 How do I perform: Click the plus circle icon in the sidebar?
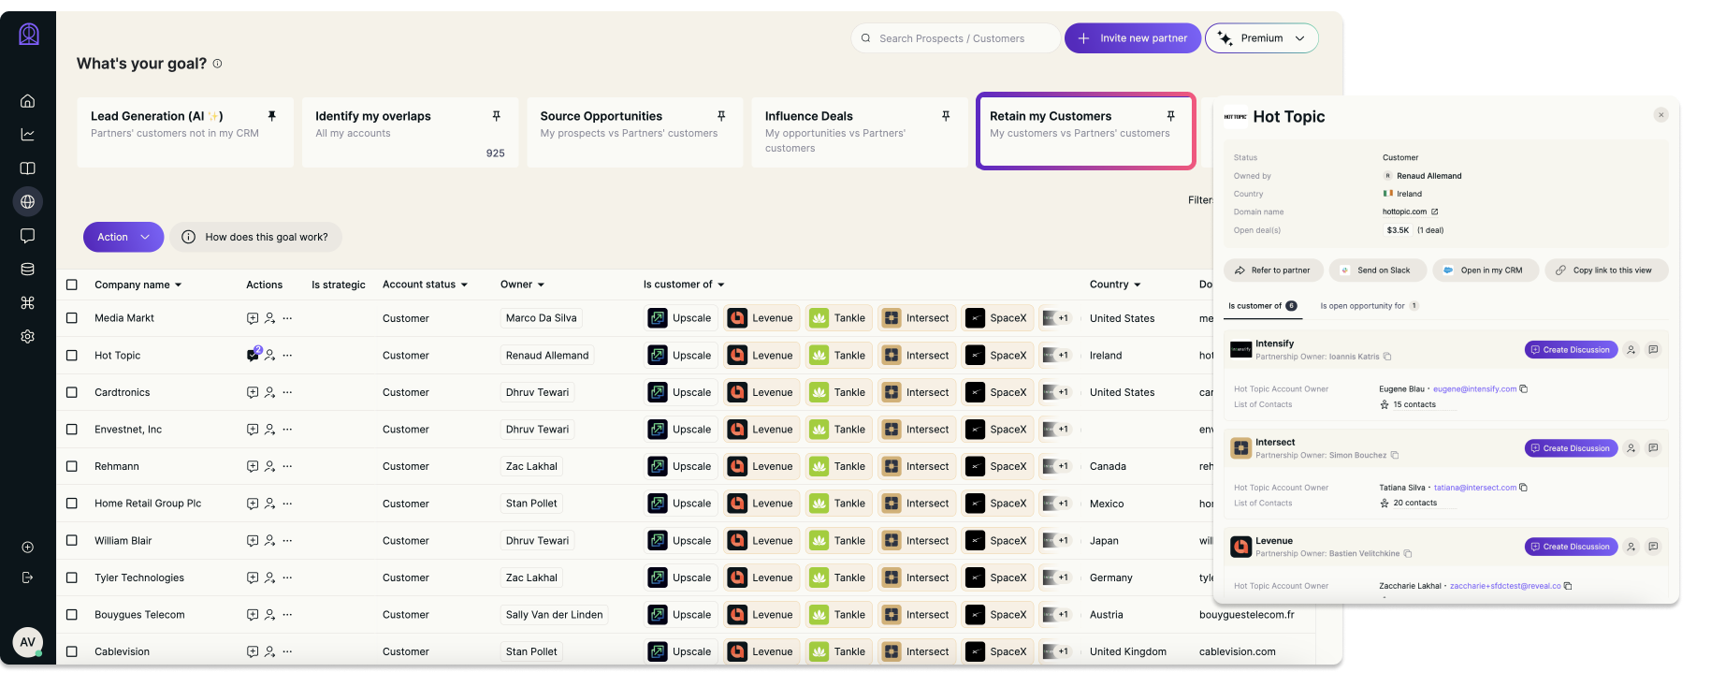coord(28,548)
